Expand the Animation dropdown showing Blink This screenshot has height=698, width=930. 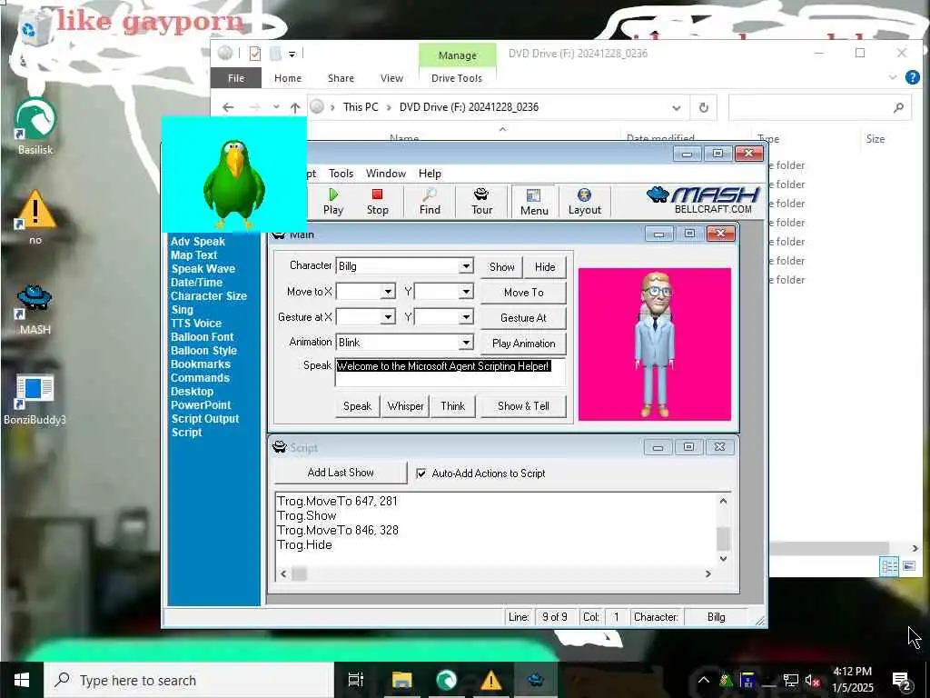(466, 343)
